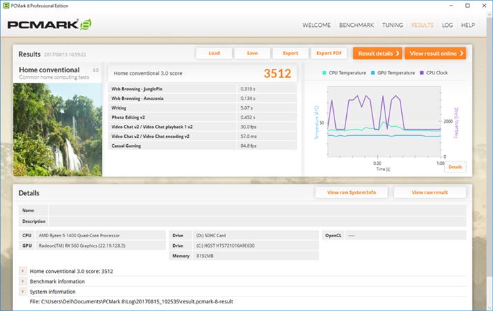Screen dimensions: 493x311
Task: Select the RESULTS tab
Action: pyautogui.click(x=422, y=25)
